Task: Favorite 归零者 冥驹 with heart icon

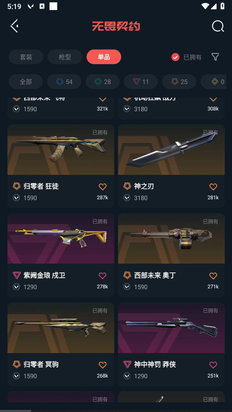Action: [103, 365]
